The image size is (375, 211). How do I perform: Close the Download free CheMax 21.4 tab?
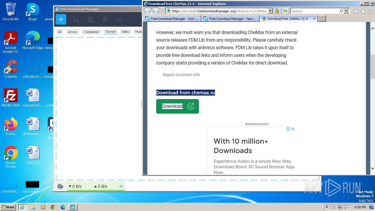coord(314,18)
